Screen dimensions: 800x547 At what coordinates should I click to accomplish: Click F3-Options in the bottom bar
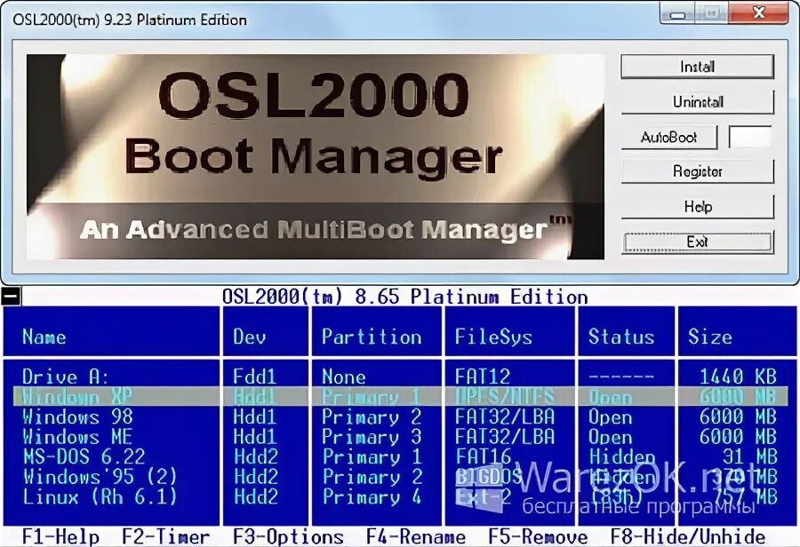[x=288, y=537]
